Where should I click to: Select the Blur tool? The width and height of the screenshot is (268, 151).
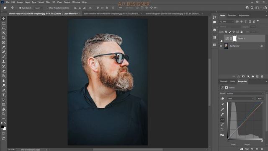[x=4, y=81]
